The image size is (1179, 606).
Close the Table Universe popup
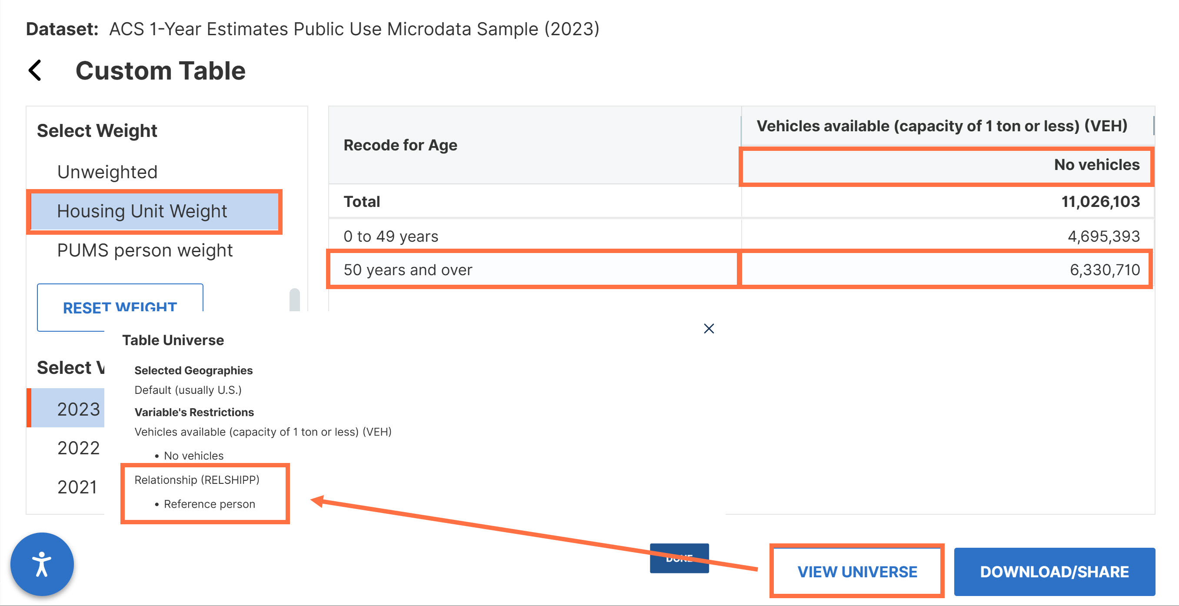coord(709,328)
